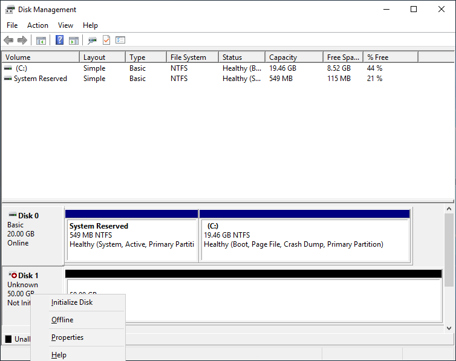The image size is (456, 361).
Task: Open the Action menu
Action: click(38, 25)
